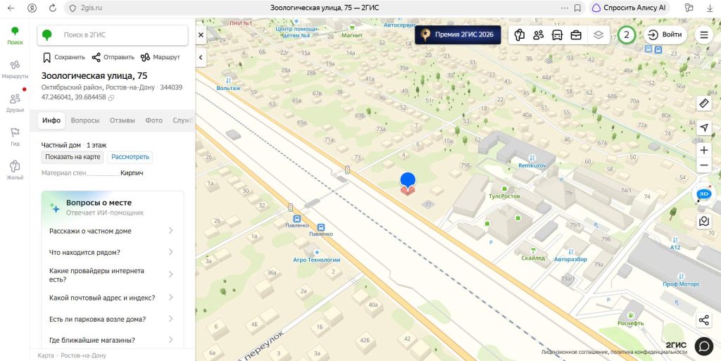The image size is (721, 361).
Task: Focus the 'Поиск в 2ГИС' search field
Action: 113,35
